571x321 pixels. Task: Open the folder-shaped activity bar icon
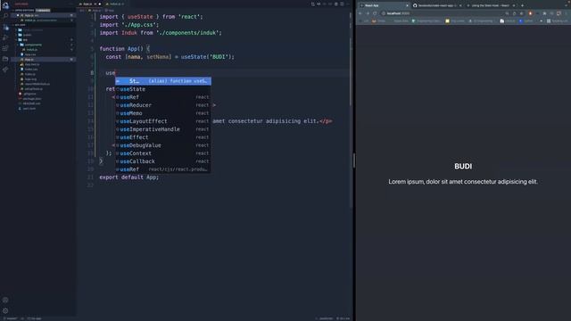pos(5,59)
